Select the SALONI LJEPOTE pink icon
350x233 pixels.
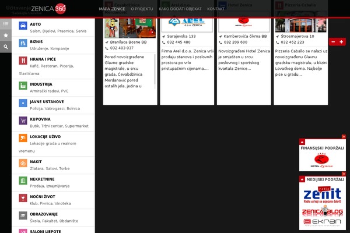point(23,231)
